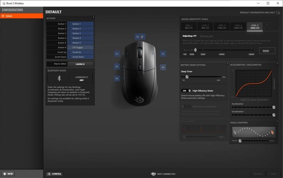Image resolution: width=283 pixels, height=178 pixels.
Task: Select Level 1 400 CPI tab
Action: click(188, 27)
